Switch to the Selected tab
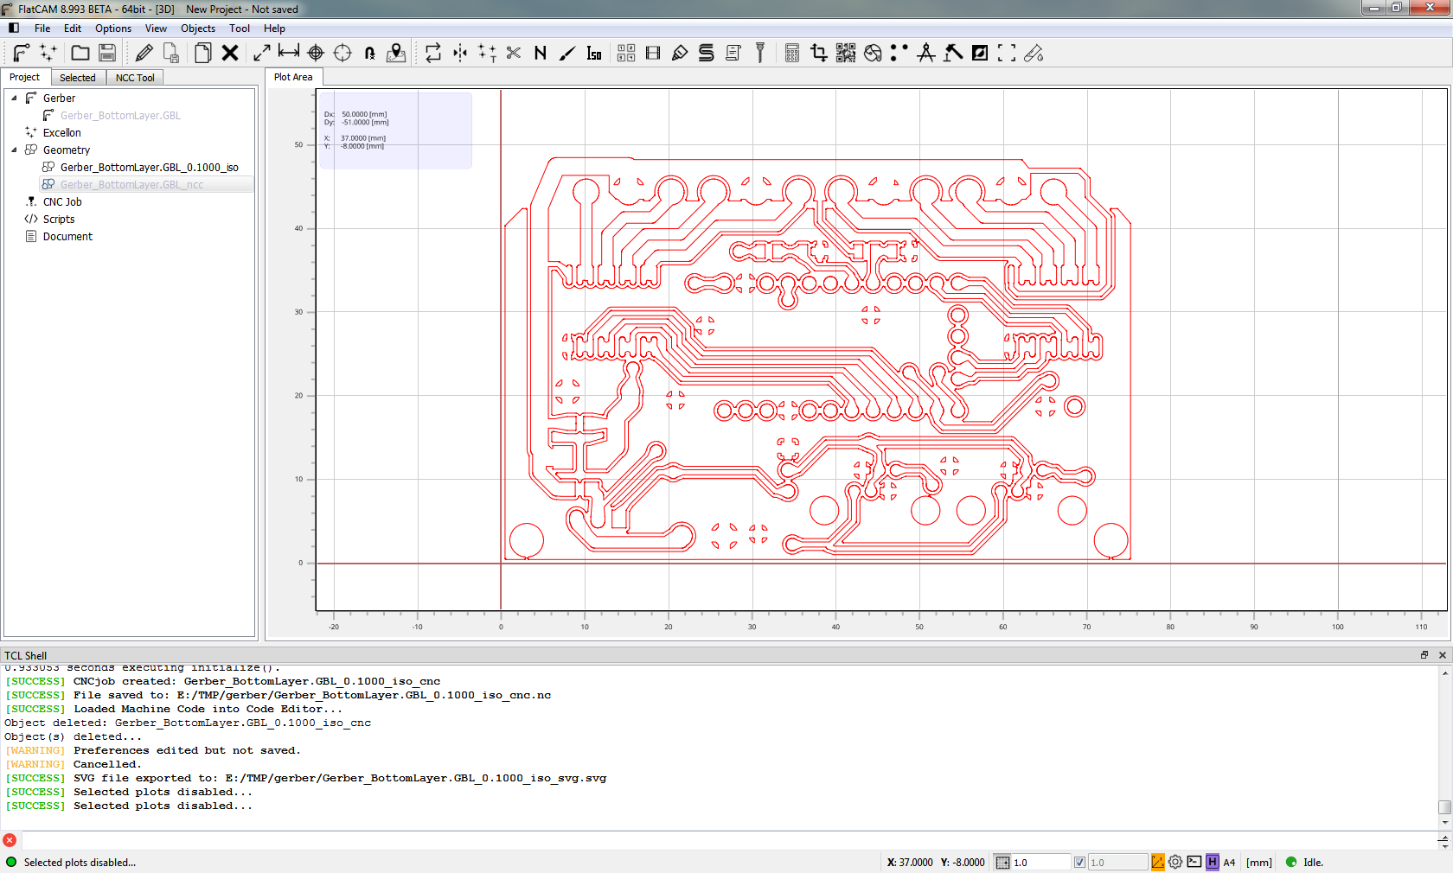The image size is (1453, 873). point(78,78)
